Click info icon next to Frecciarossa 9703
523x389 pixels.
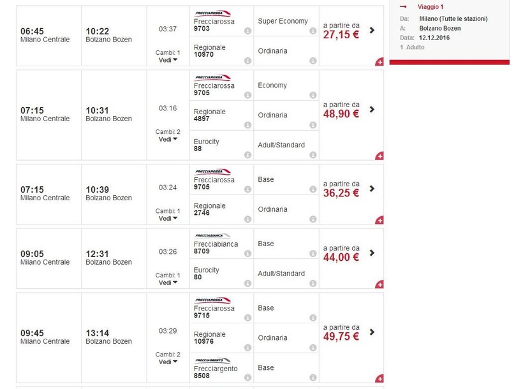click(247, 31)
